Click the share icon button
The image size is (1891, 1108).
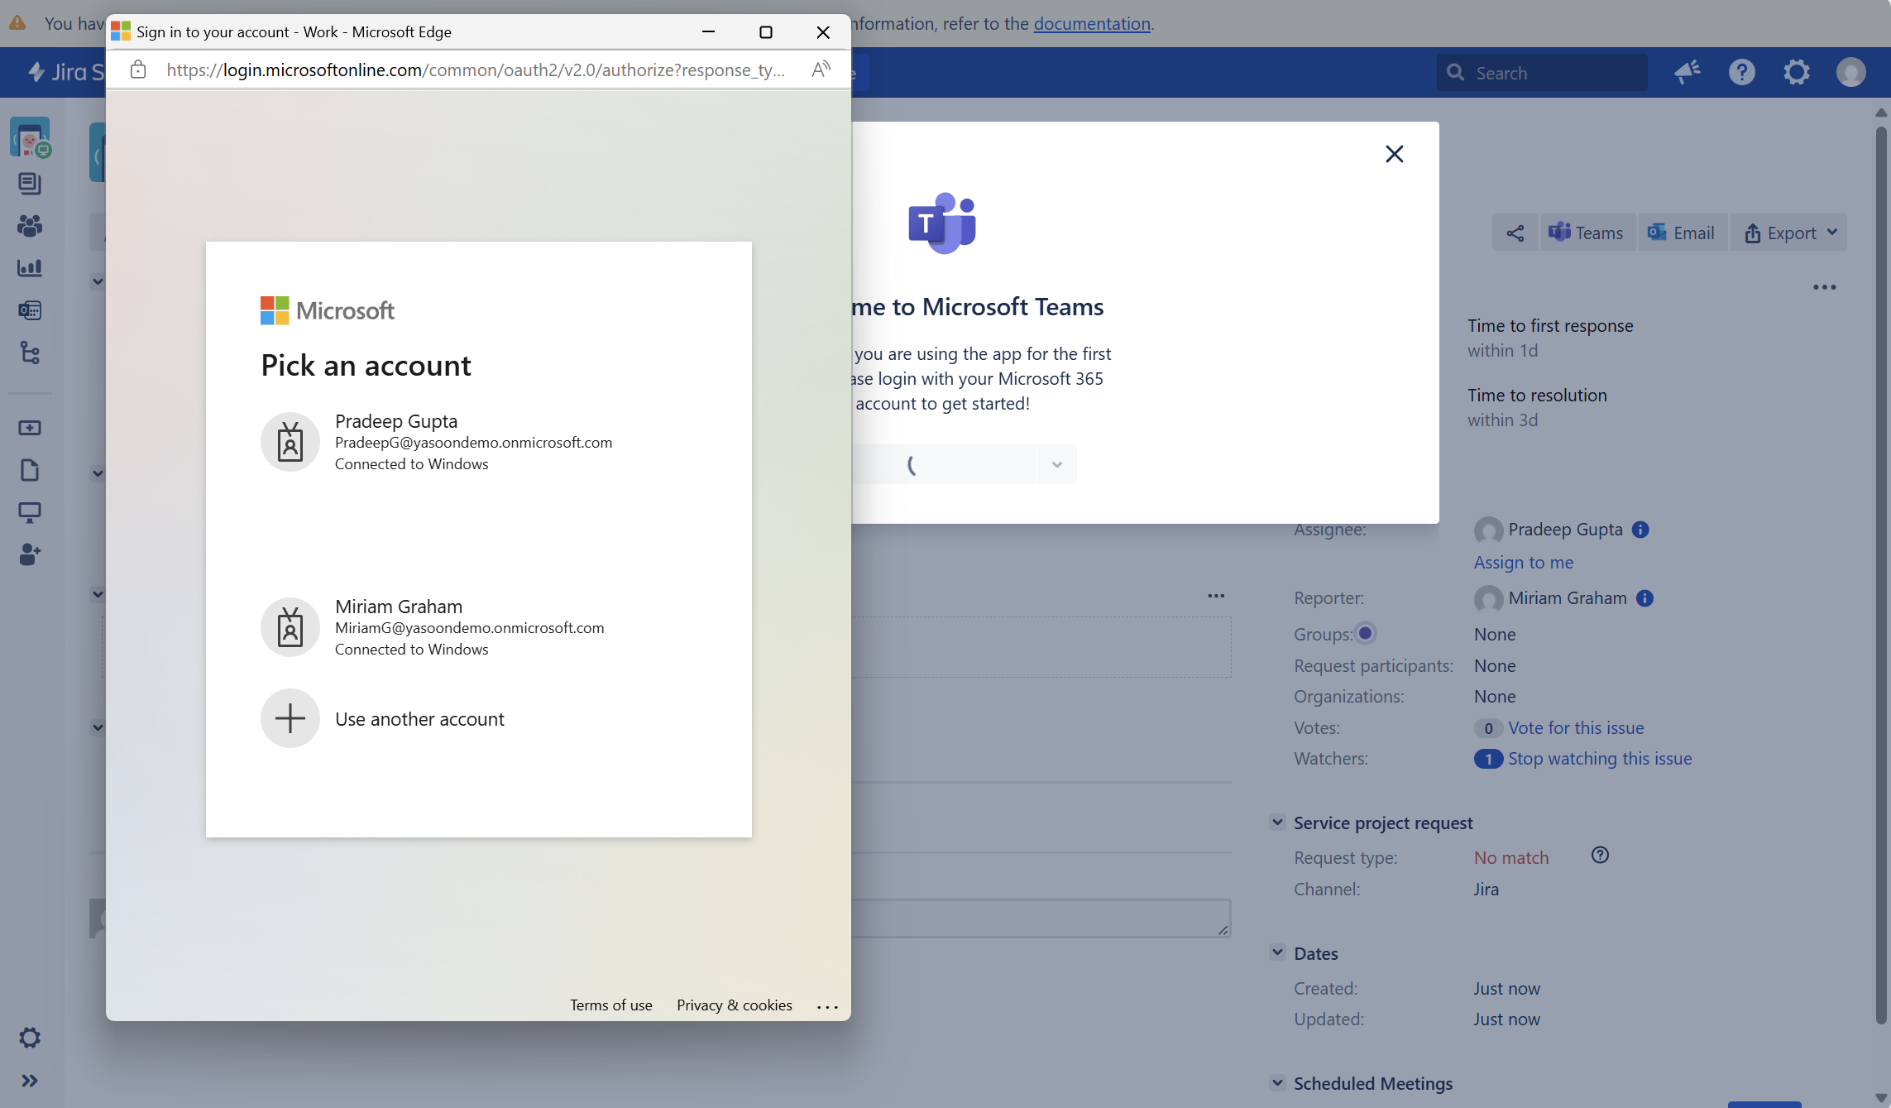(1515, 233)
